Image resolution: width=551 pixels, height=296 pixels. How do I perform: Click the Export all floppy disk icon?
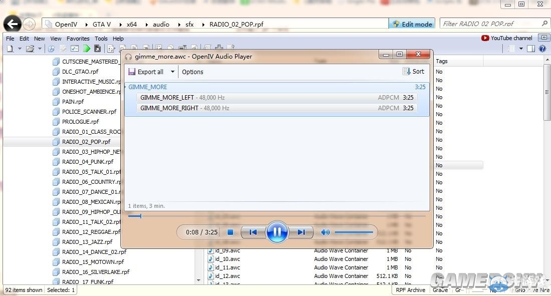(132, 72)
